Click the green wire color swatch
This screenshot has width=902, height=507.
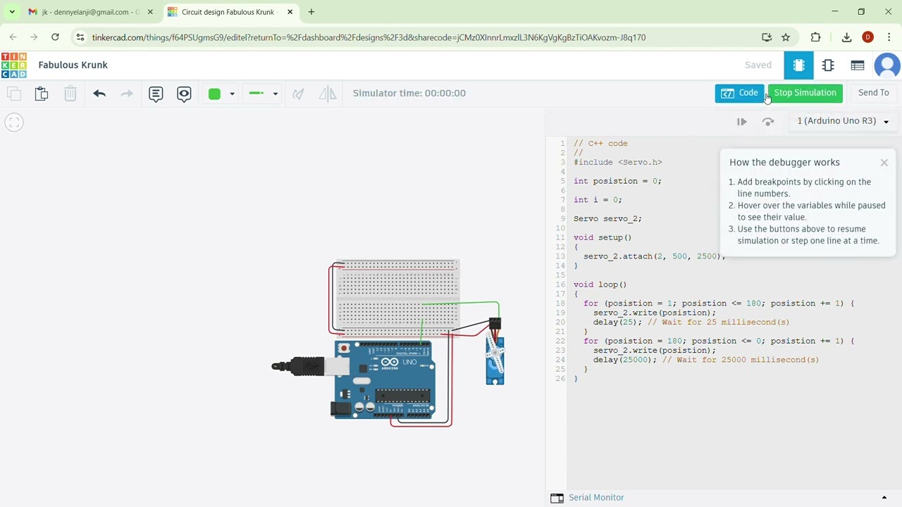[x=214, y=94]
